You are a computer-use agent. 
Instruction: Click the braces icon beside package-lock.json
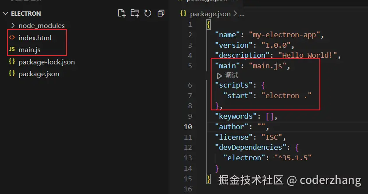tap(12, 62)
